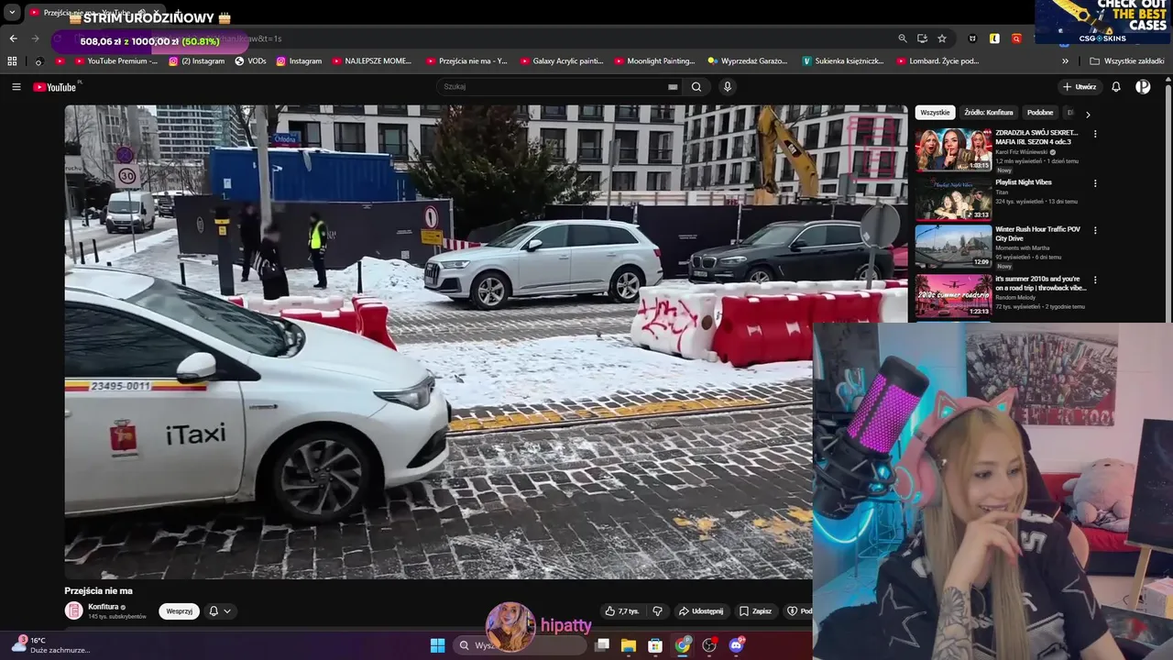Viewport: 1173px width, 660px height.
Task: Click the Utwórz create button
Action: click(1080, 87)
